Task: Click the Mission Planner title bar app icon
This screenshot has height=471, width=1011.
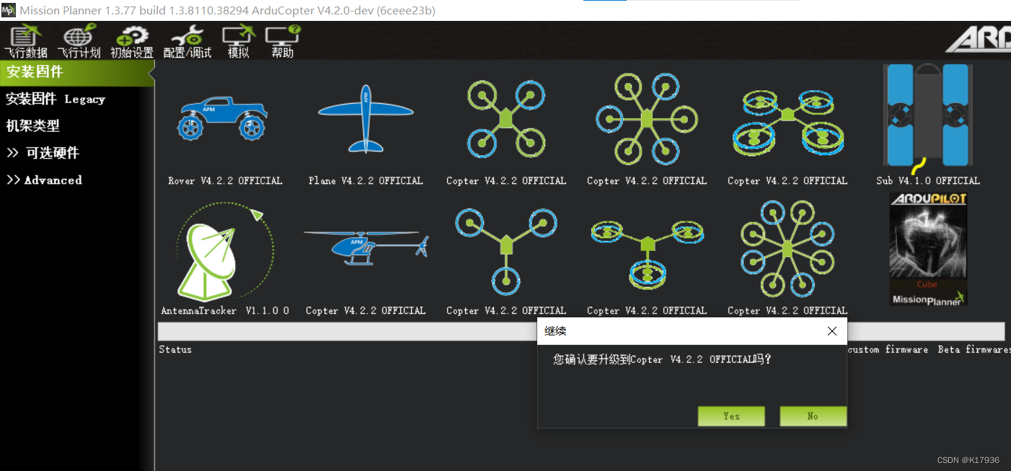Action: click(9, 10)
